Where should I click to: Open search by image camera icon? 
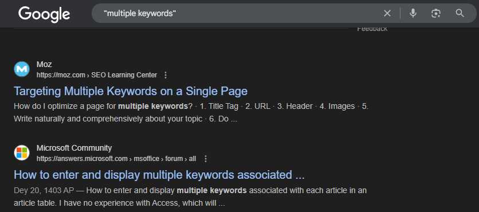pyautogui.click(x=436, y=13)
